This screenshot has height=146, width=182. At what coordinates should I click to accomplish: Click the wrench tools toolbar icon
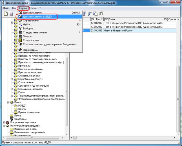(90, 14)
